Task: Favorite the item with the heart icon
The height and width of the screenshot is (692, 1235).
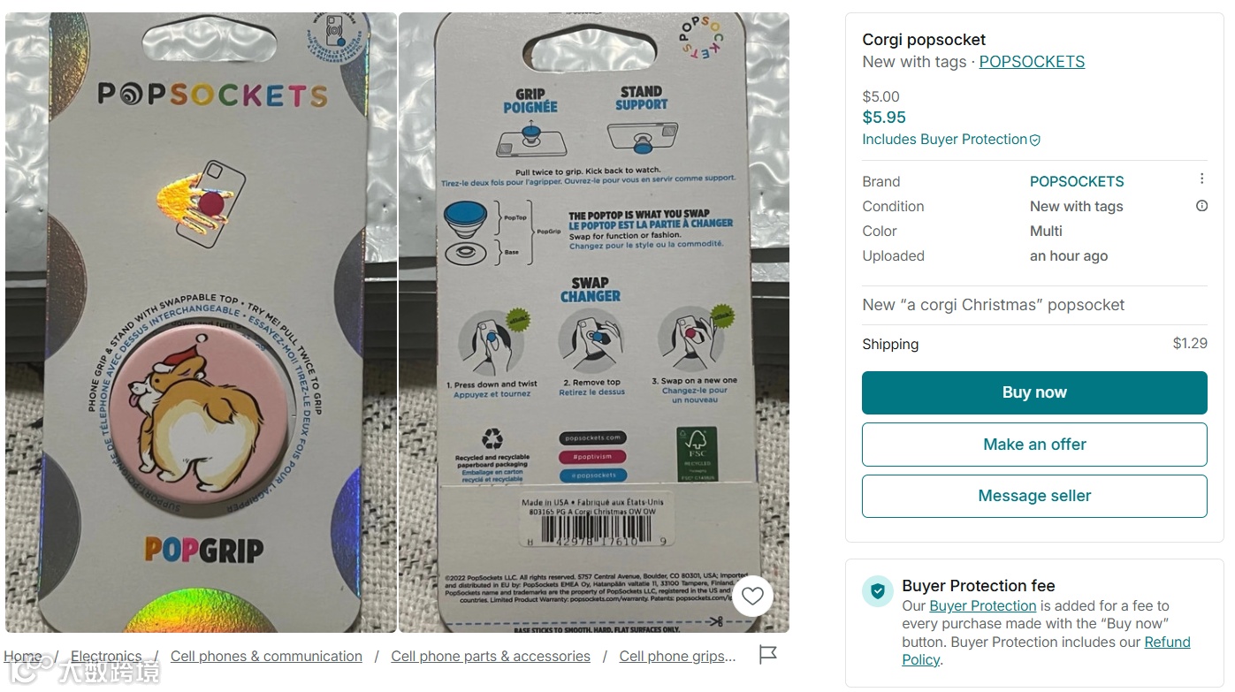Action: pos(752,596)
